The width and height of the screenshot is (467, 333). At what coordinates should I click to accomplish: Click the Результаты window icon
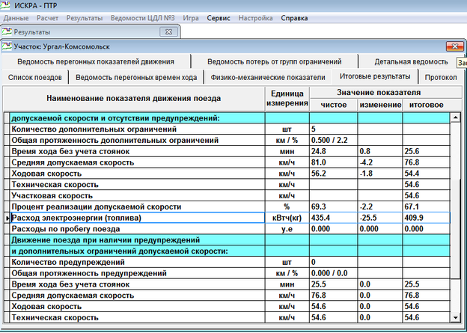click(7, 32)
